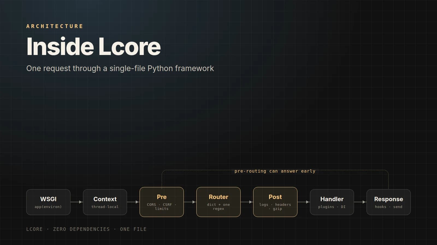The height and width of the screenshot is (245, 437).
Task: Click the arrow between Handler and Response
Action: (x=360, y=202)
